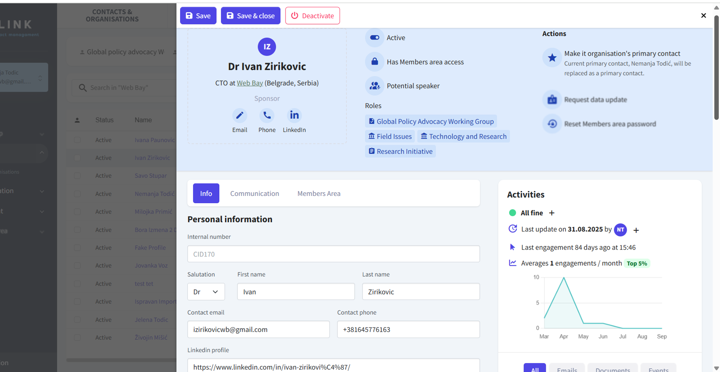This screenshot has width=720, height=372.
Task: Close the contact panel with the X
Action: click(x=703, y=15)
